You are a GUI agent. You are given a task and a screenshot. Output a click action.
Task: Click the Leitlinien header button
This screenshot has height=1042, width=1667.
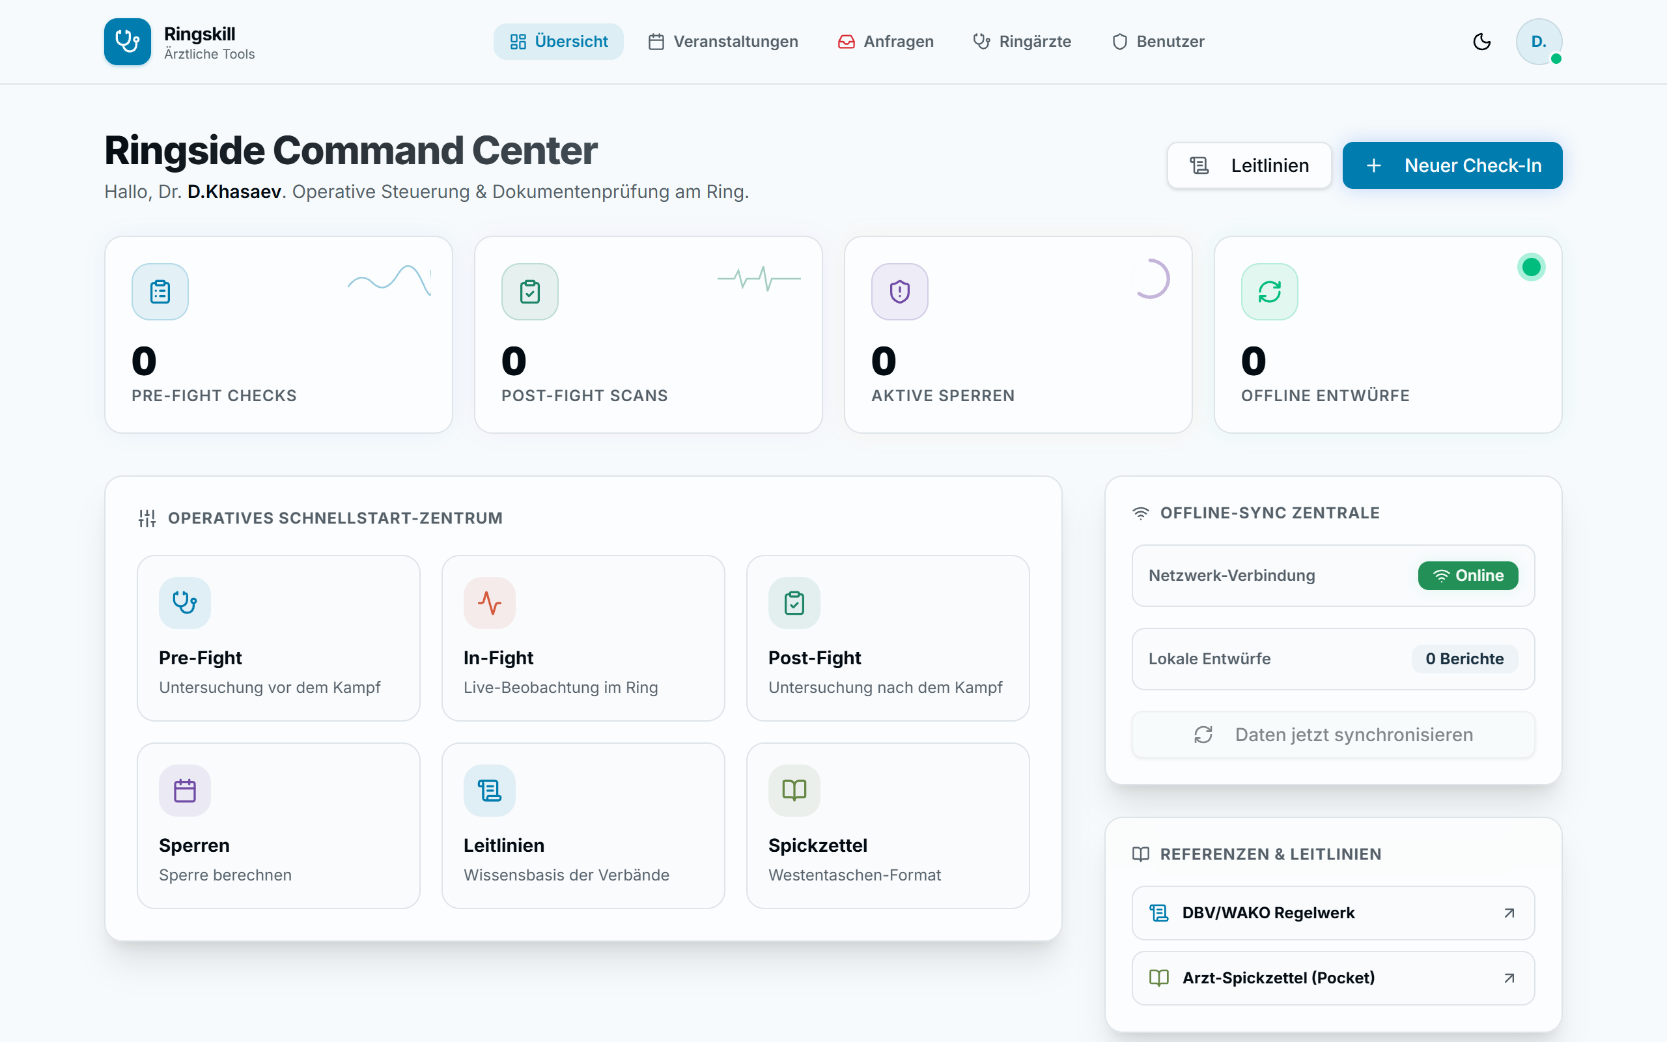pyautogui.click(x=1249, y=165)
